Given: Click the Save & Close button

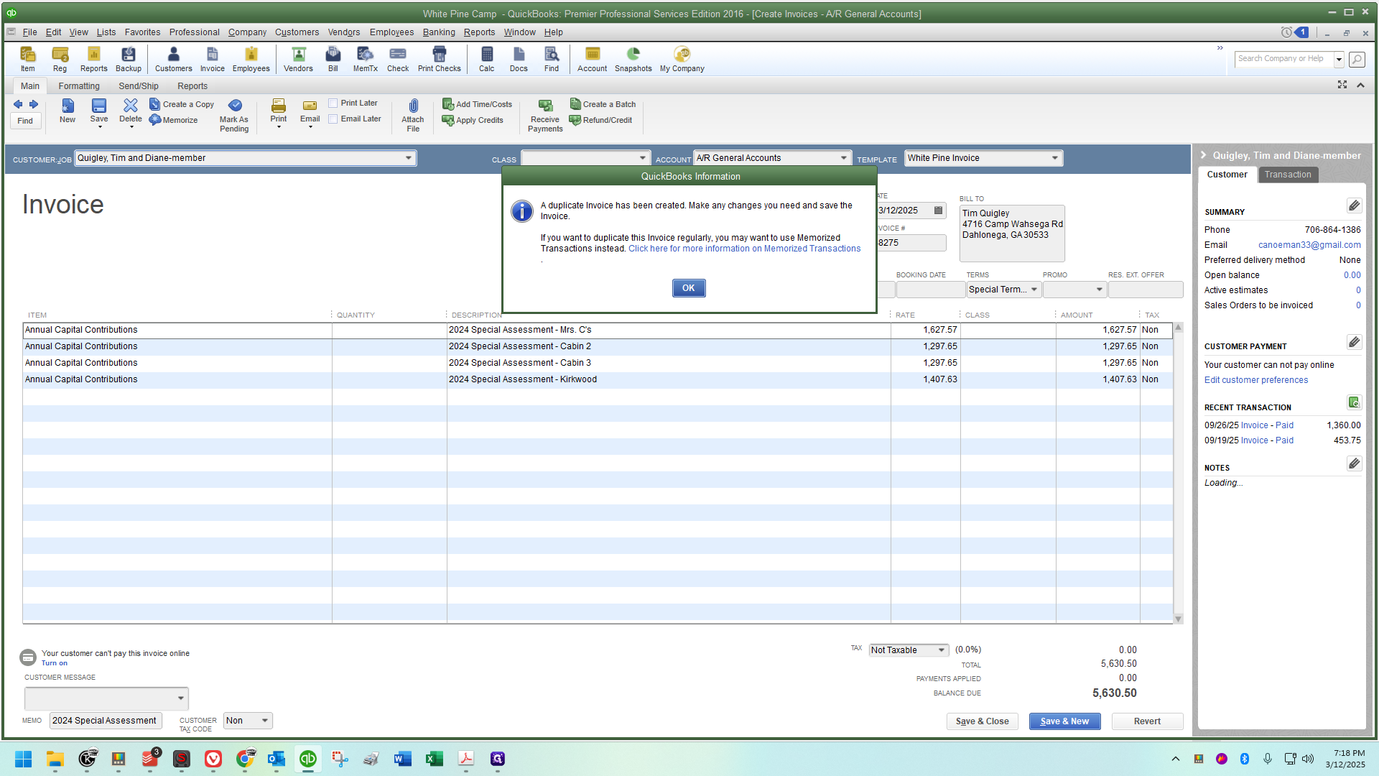Looking at the screenshot, I should coord(982,721).
